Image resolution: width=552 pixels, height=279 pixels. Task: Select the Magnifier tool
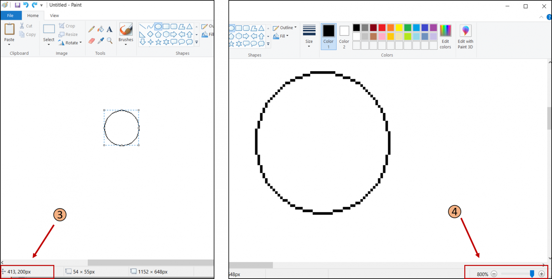coord(110,41)
